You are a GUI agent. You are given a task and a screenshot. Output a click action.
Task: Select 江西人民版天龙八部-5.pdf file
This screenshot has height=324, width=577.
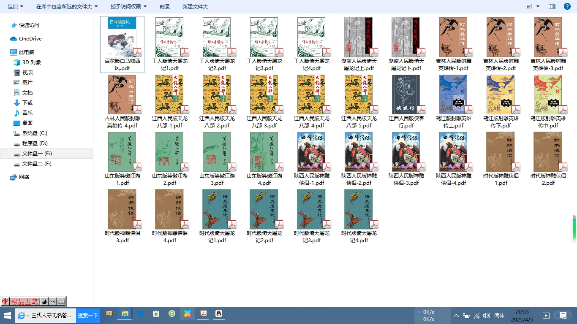coord(359,102)
